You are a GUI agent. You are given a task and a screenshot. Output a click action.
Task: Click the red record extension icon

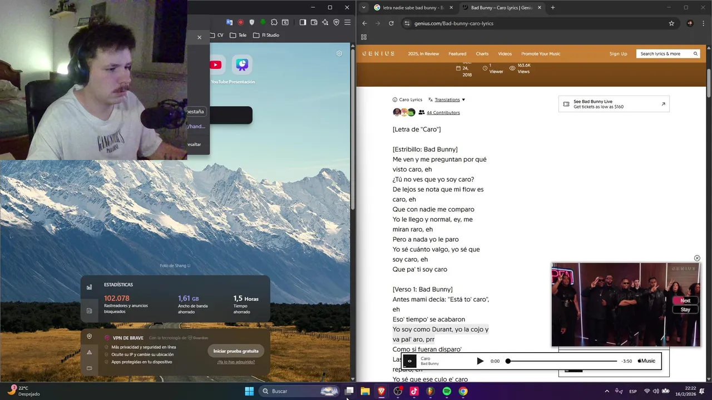click(x=240, y=22)
